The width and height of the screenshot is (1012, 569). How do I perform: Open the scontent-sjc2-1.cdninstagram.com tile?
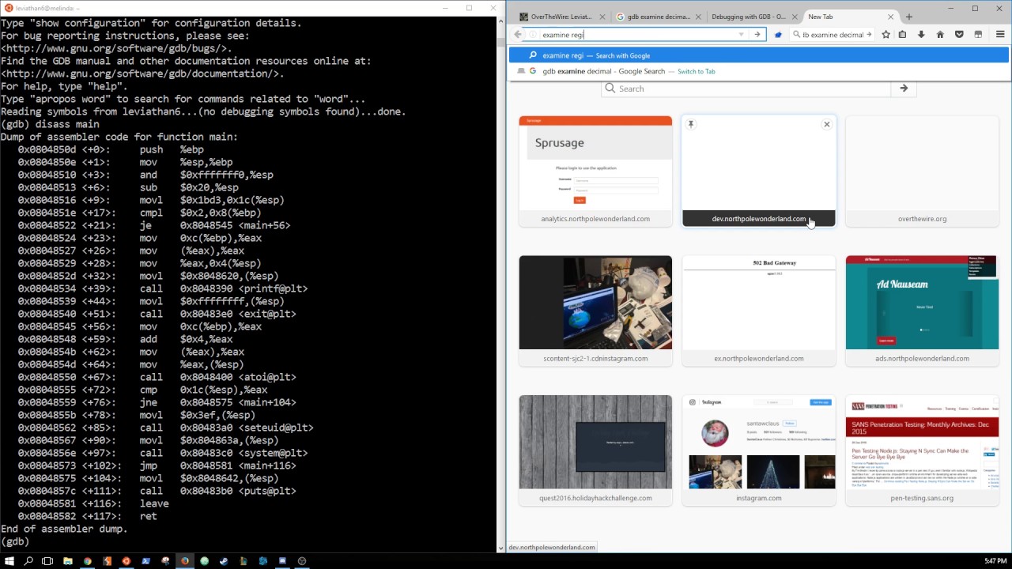[x=595, y=311]
